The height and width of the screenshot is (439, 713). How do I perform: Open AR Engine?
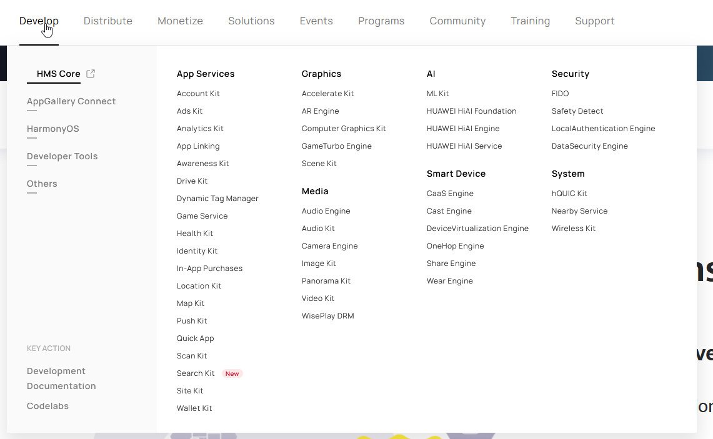[320, 111]
